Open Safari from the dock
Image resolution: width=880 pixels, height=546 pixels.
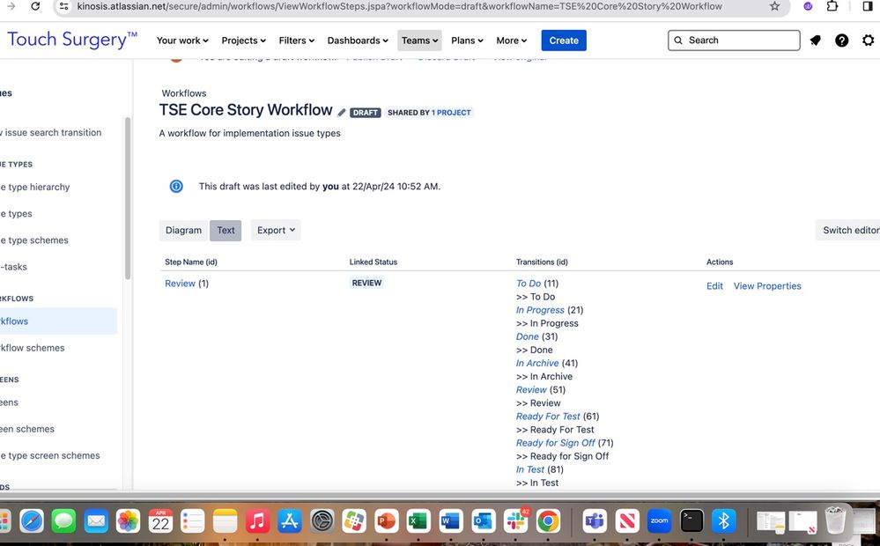pyautogui.click(x=32, y=521)
